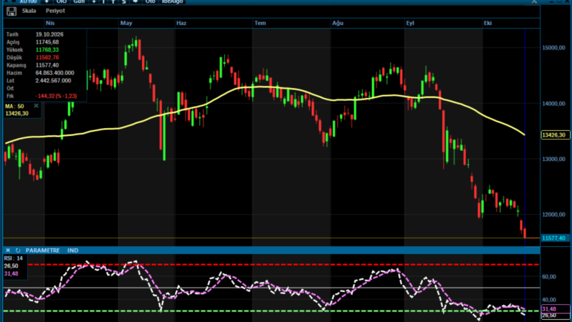Open the Skala menu
This screenshot has width=572, height=322.
click(x=29, y=11)
